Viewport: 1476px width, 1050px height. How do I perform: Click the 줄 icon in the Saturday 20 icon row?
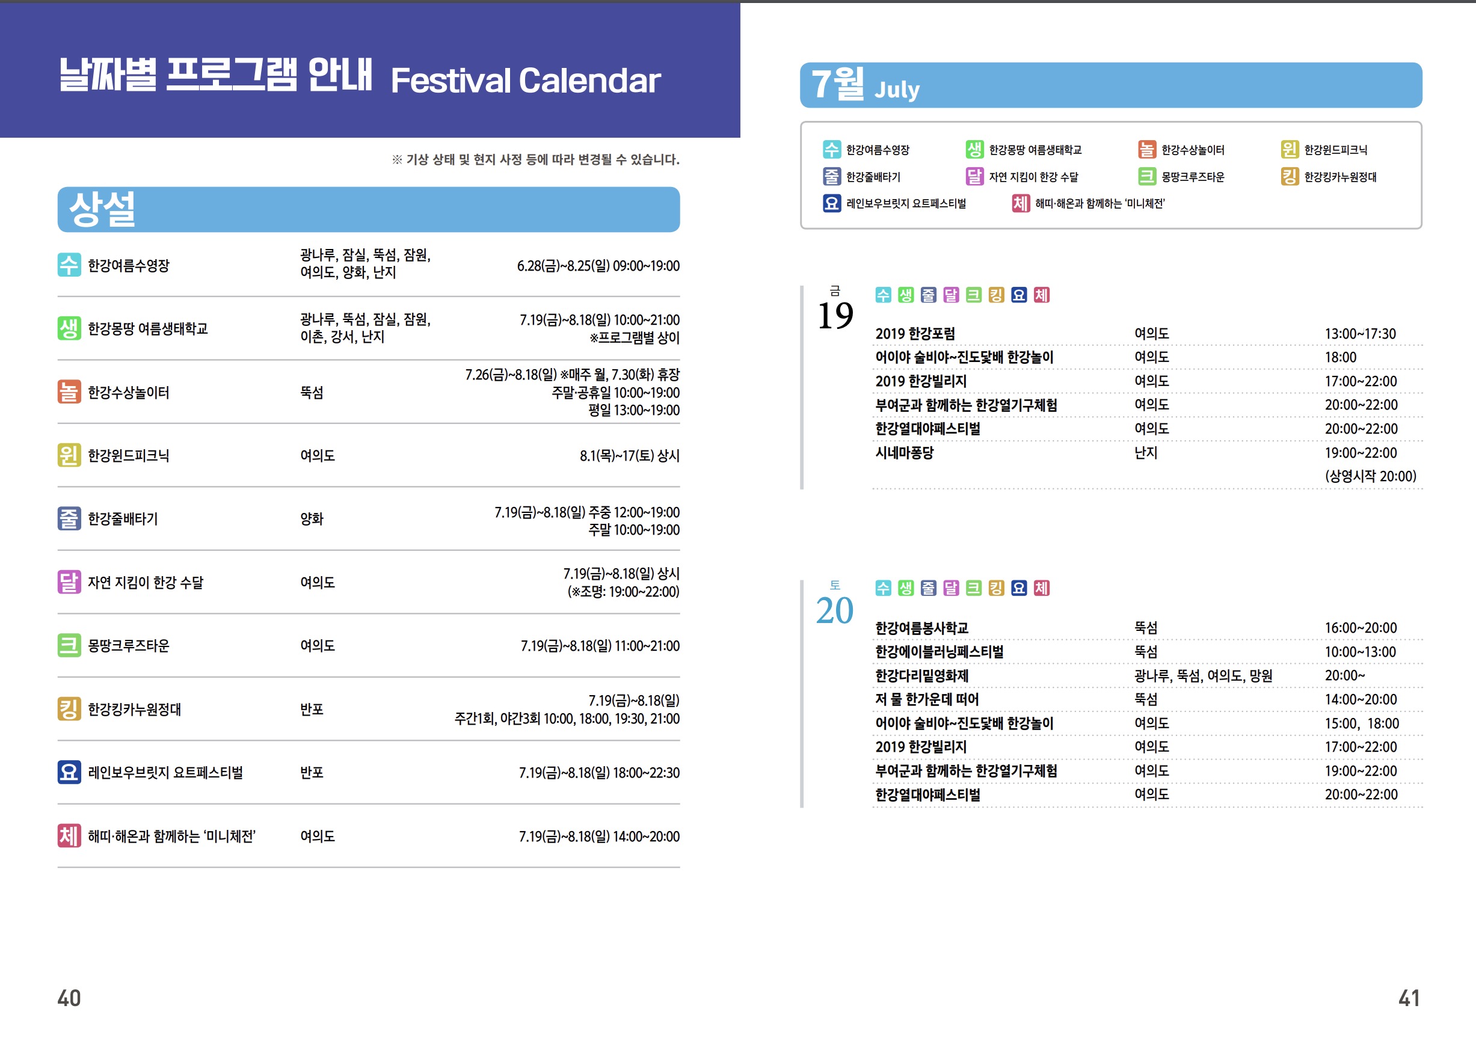pos(929,588)
